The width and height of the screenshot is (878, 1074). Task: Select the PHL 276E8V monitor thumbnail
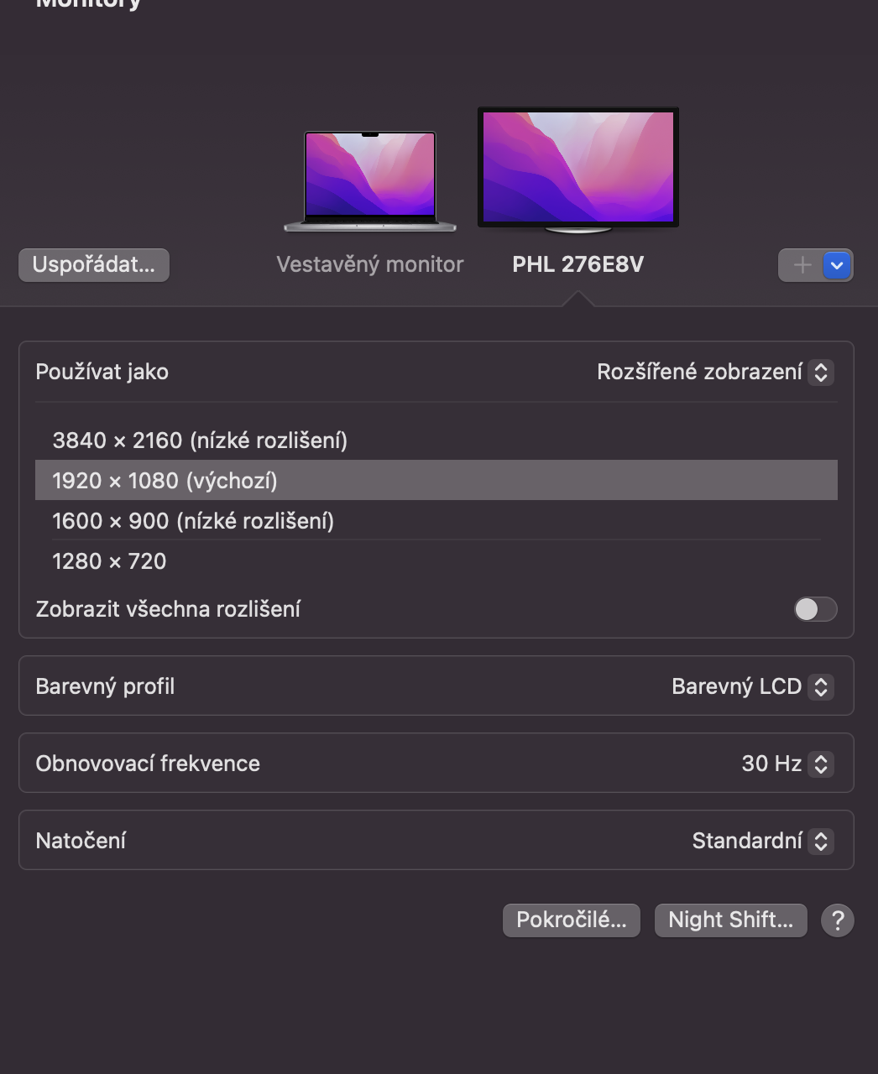[577, 169]
